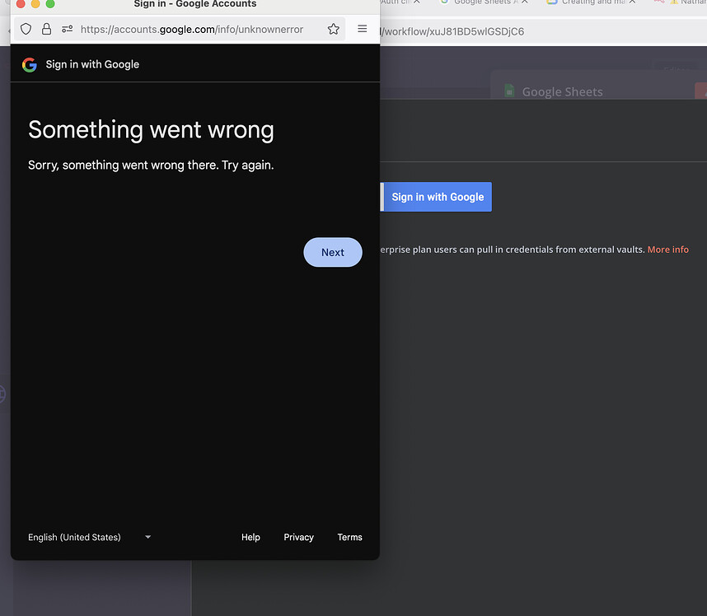
Task: Click the padlock security icon in the address bar
Action: click(44, 29)
